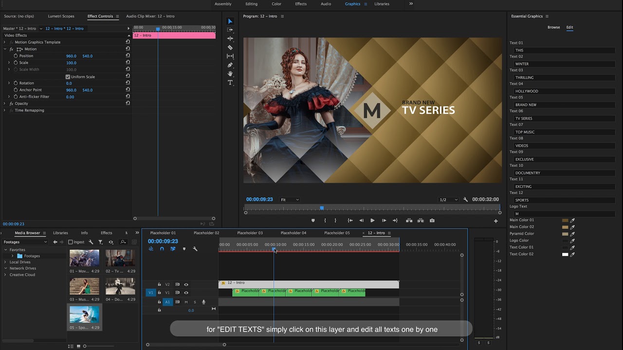
Task: Add marker in timeline panel
Action: (x=184, y=249)
